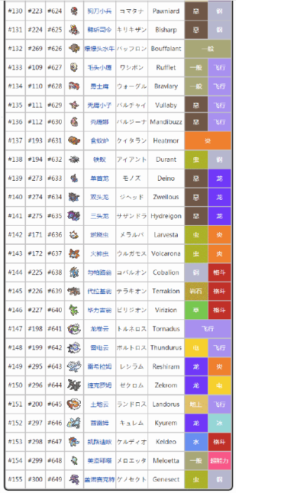The width and height of the screenshot is (281, 493).
Task: Select the English name Vullaby
Action: point(166,105)
